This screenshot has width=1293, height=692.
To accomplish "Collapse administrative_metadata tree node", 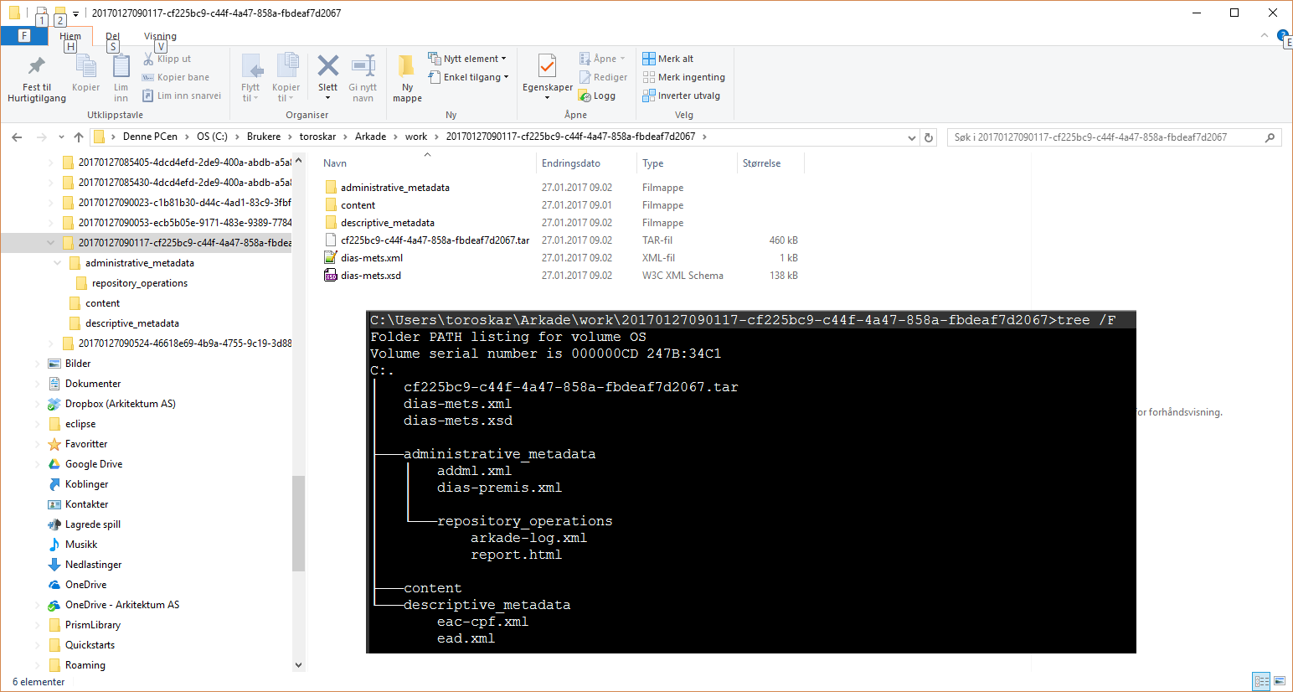I will (57, 263).
